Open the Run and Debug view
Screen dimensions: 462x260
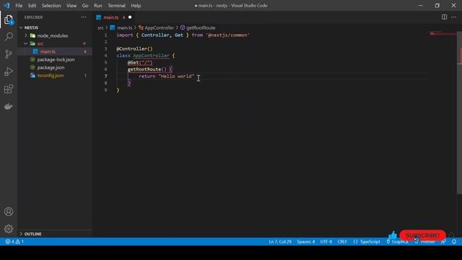coord(9,71)
